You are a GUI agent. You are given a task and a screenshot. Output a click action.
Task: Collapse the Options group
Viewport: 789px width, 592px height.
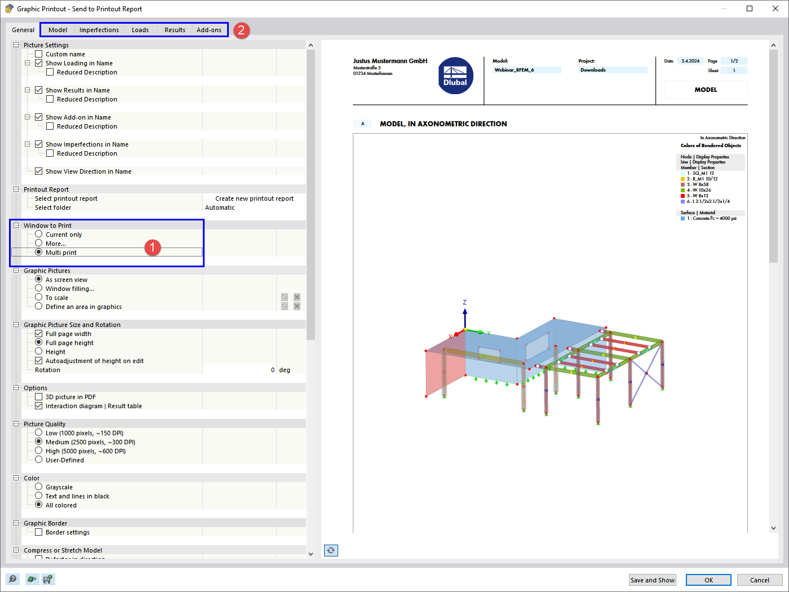16,388
